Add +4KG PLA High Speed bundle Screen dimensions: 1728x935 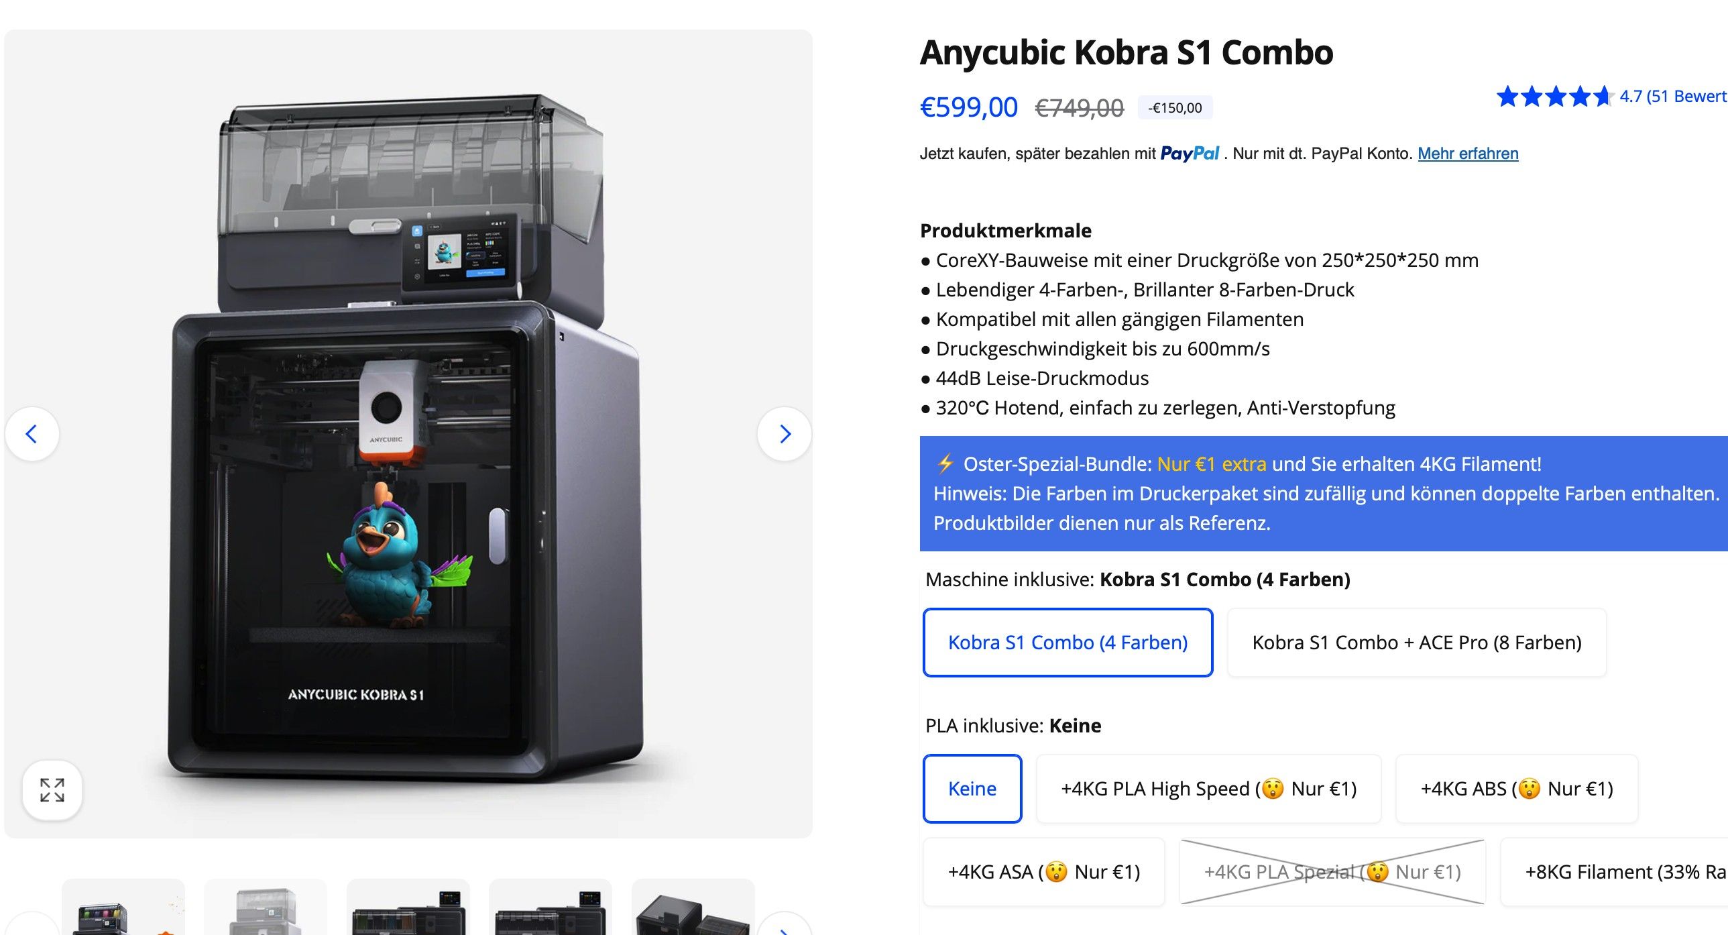(x=1208, y=789)
